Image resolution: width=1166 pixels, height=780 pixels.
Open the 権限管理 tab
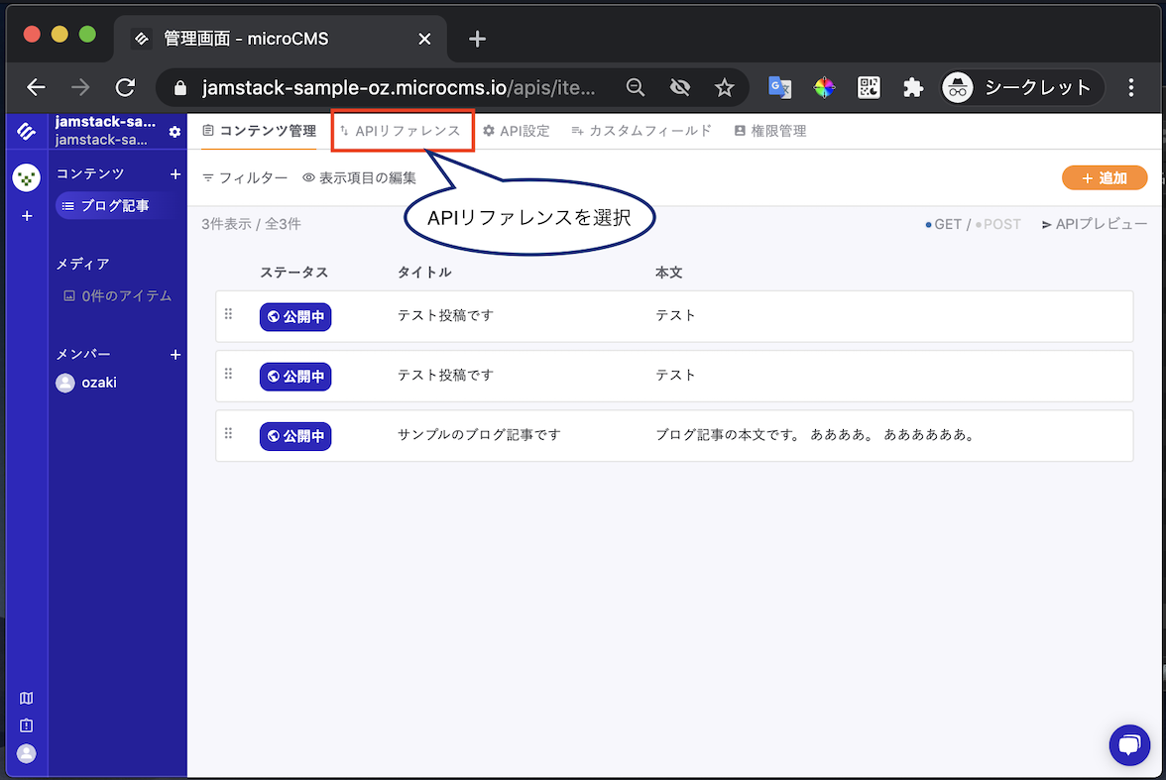770,131
